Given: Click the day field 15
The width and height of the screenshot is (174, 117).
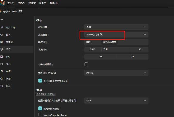Looking at the screenshot, I should pos(140,49).
